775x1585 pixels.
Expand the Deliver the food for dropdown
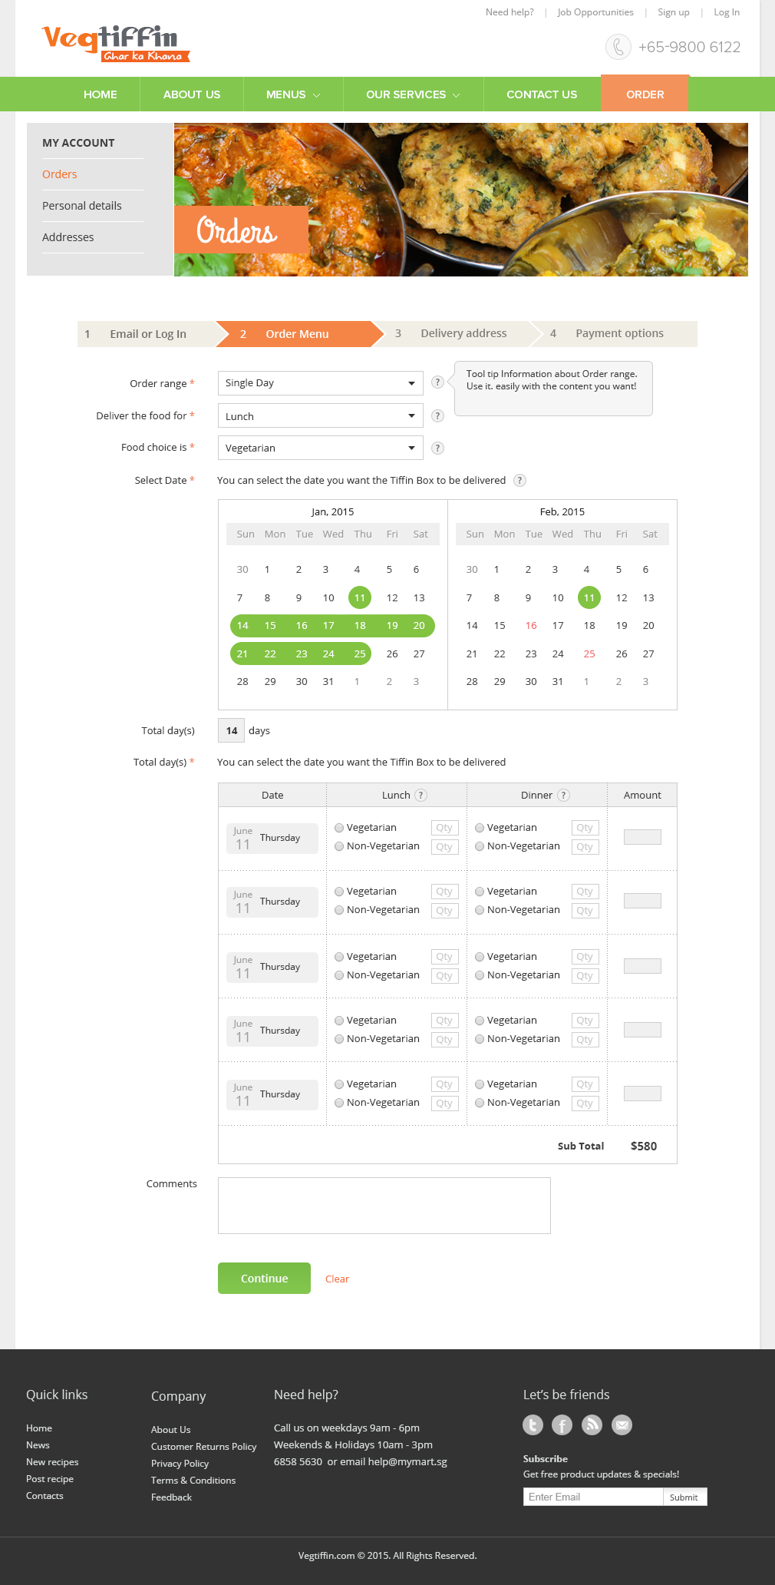pyautogui.click(x=320, y=416)
